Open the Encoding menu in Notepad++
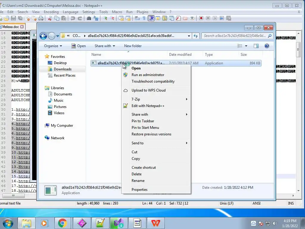Screen dimensions: 305x229 51,12
